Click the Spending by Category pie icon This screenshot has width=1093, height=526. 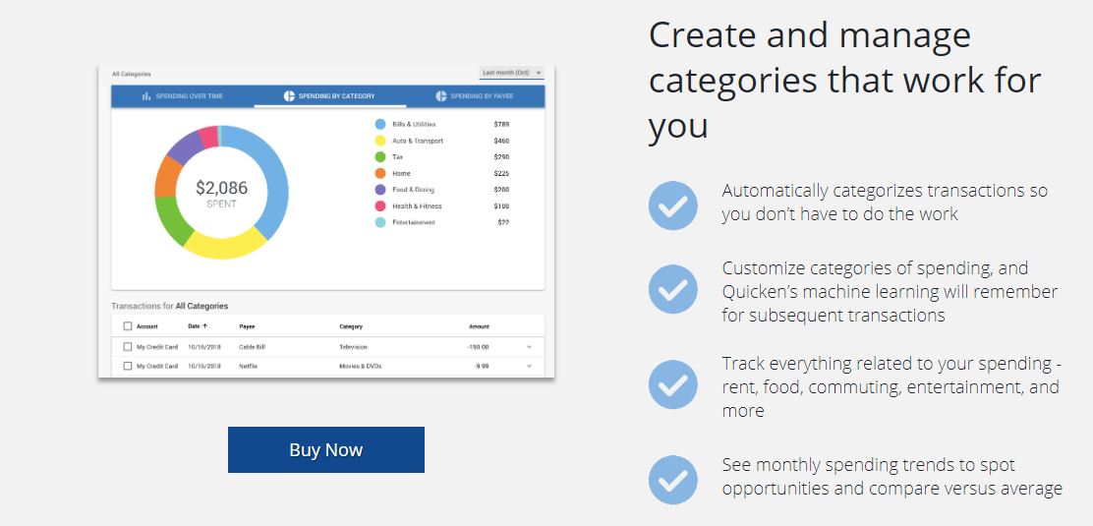tap(289, 96)
